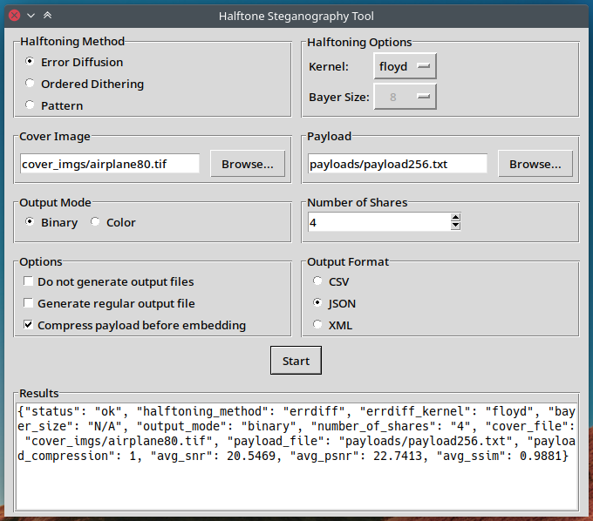Increase number of shares with up arrow
The height and width of the screenshot is (521, 593).
click(x=456, y=217)
